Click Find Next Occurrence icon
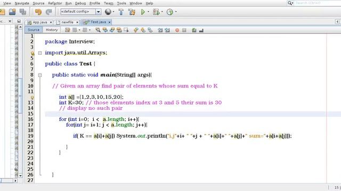Screen dimensions: 341x191 point(112,30)
